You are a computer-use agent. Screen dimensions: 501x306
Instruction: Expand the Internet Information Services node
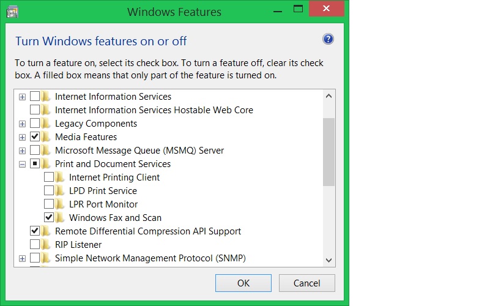pyautogui.click(x=22, y=97)
